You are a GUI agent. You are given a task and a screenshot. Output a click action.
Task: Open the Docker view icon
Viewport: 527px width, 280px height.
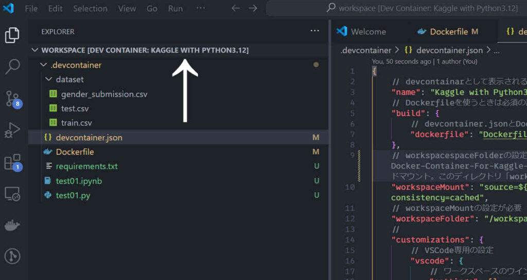tap(12, 225)
